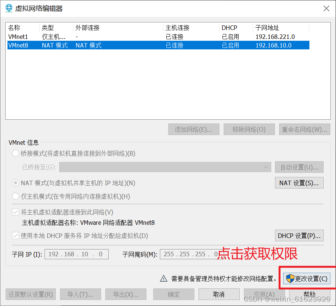
Task: Click the 需要具备管理员特权 notice text
Action: (224, 279)
